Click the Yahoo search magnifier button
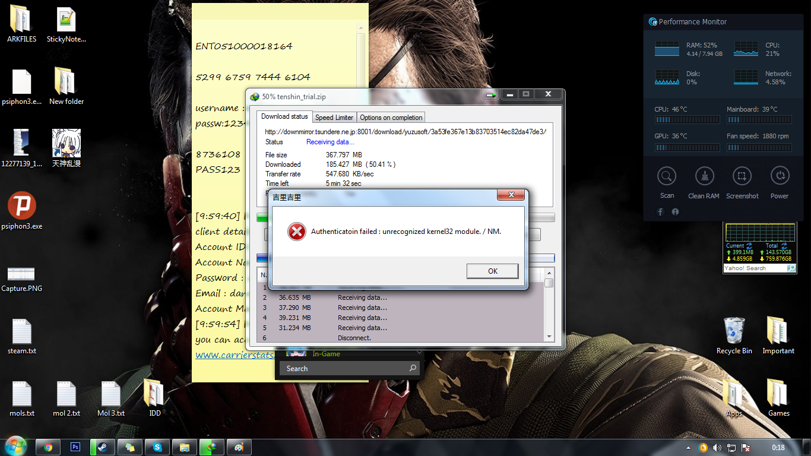811x456 pixels. pos(791,268)
